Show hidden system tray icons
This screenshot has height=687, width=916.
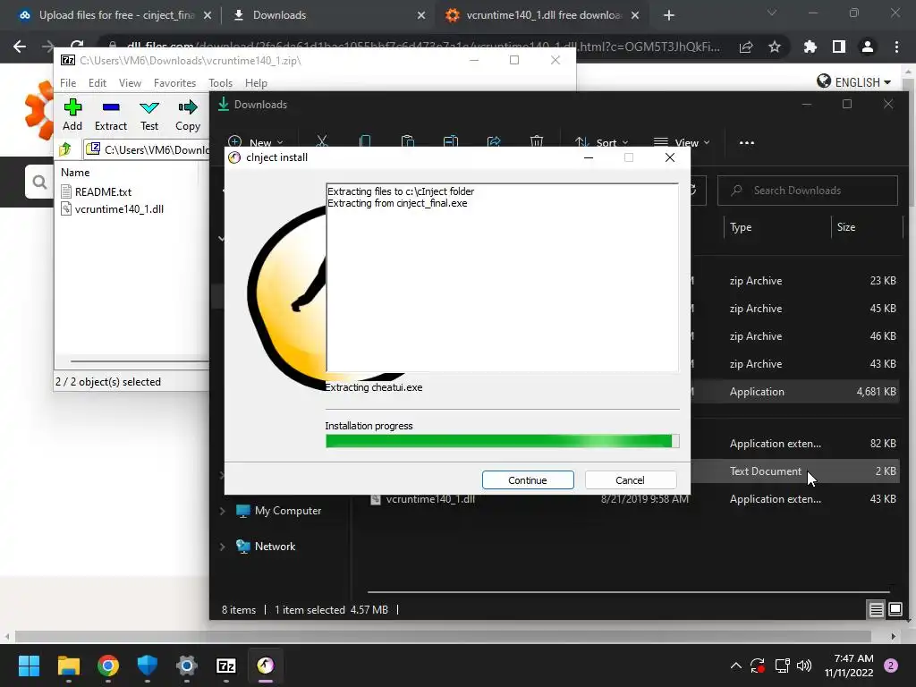point(736,666)
